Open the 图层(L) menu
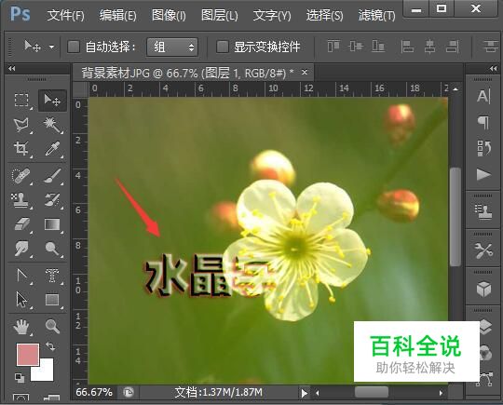Screen dimensions: 503x405 click(x=220, y=15)
